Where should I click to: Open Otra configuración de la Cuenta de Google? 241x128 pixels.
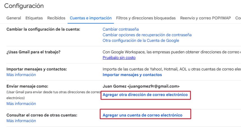point(141,40)
